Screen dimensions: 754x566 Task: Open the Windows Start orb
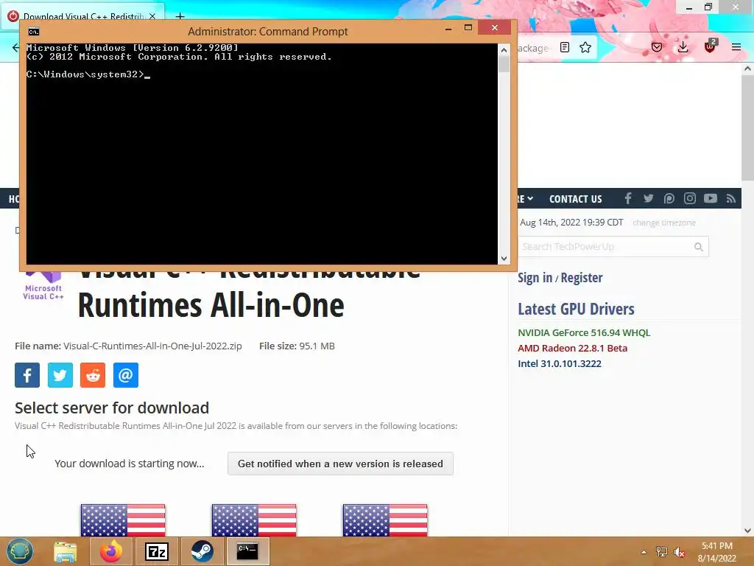point(20,551)
